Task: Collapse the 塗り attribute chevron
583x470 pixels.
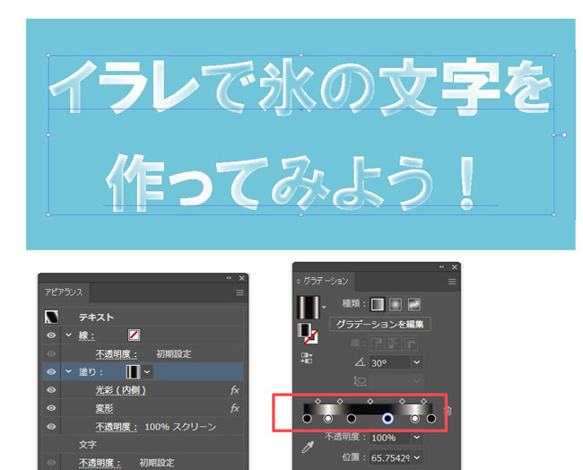Action: coord(68,371)
